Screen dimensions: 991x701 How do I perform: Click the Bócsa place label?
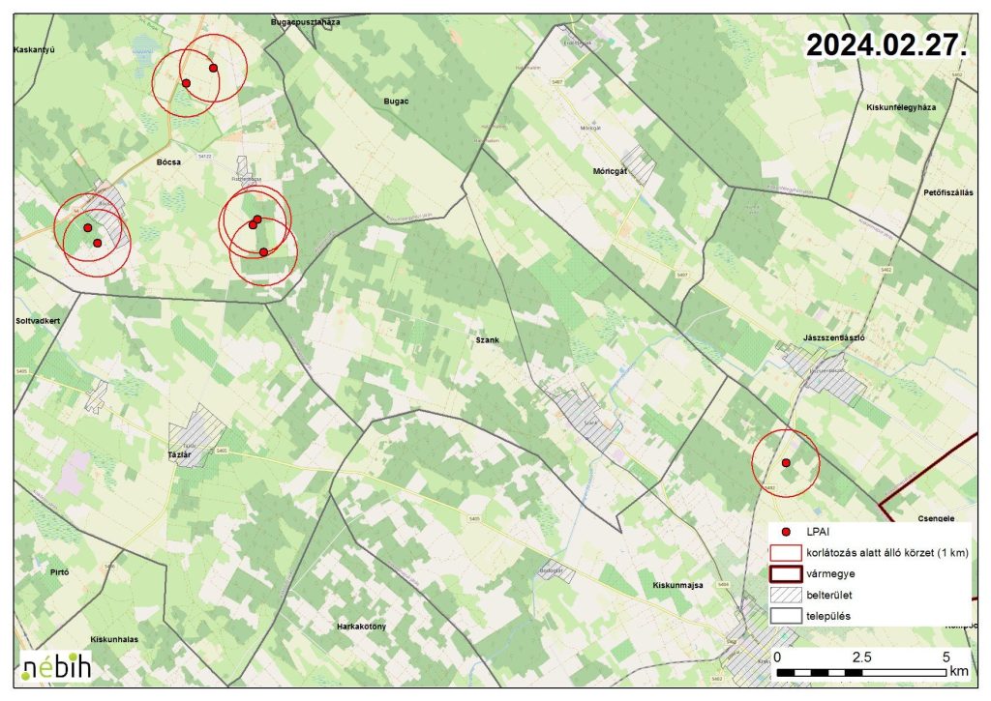[168, 161]
